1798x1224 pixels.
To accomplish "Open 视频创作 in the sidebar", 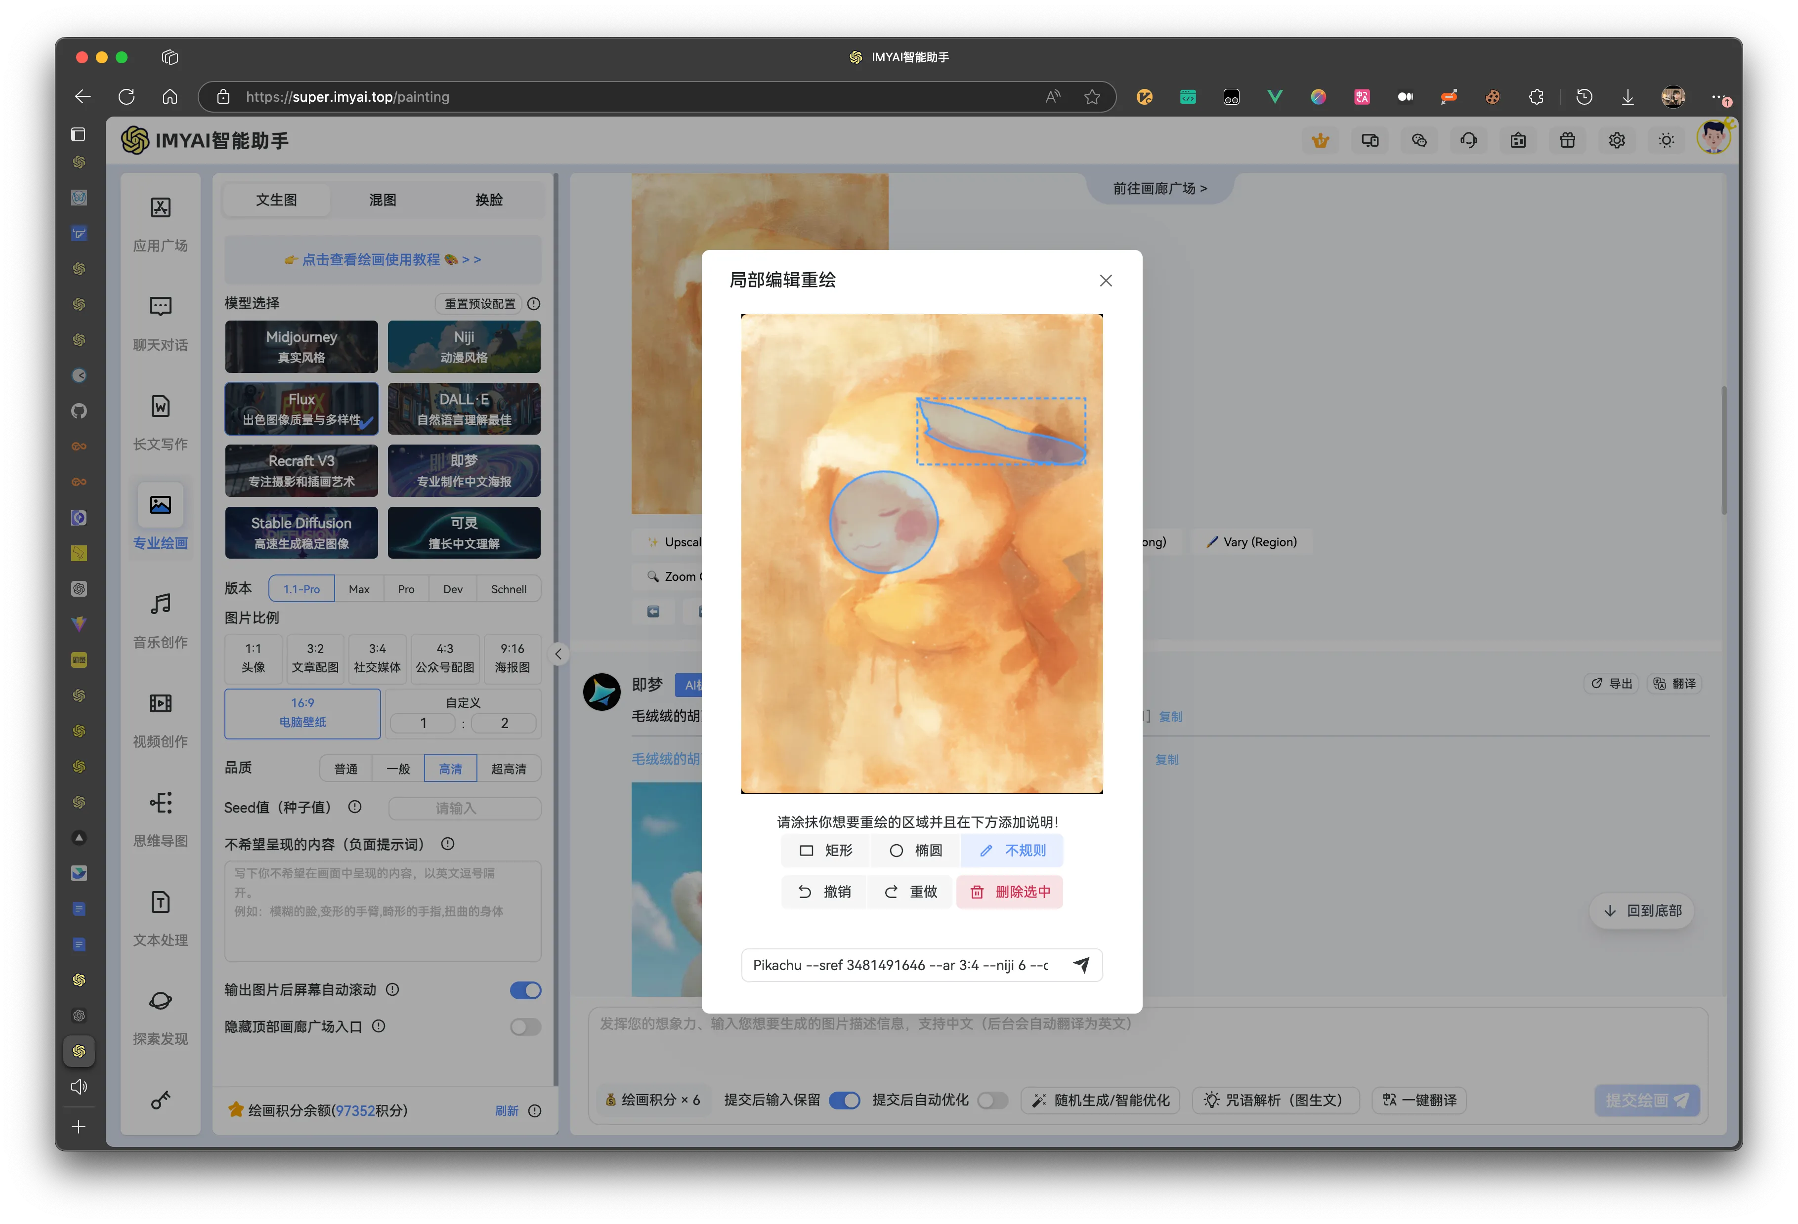I will click(160, 720).
